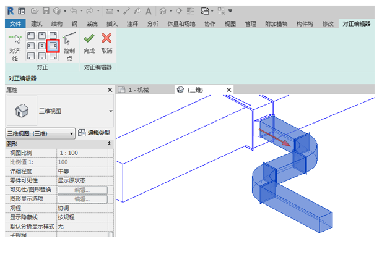
Task: Select middle-left justification icon
Action: [31, 46]
